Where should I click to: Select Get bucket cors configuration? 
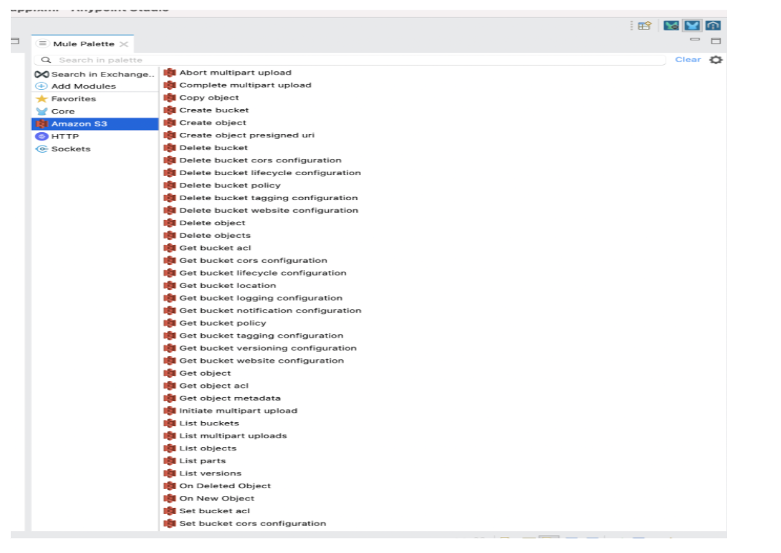[253, 260]
